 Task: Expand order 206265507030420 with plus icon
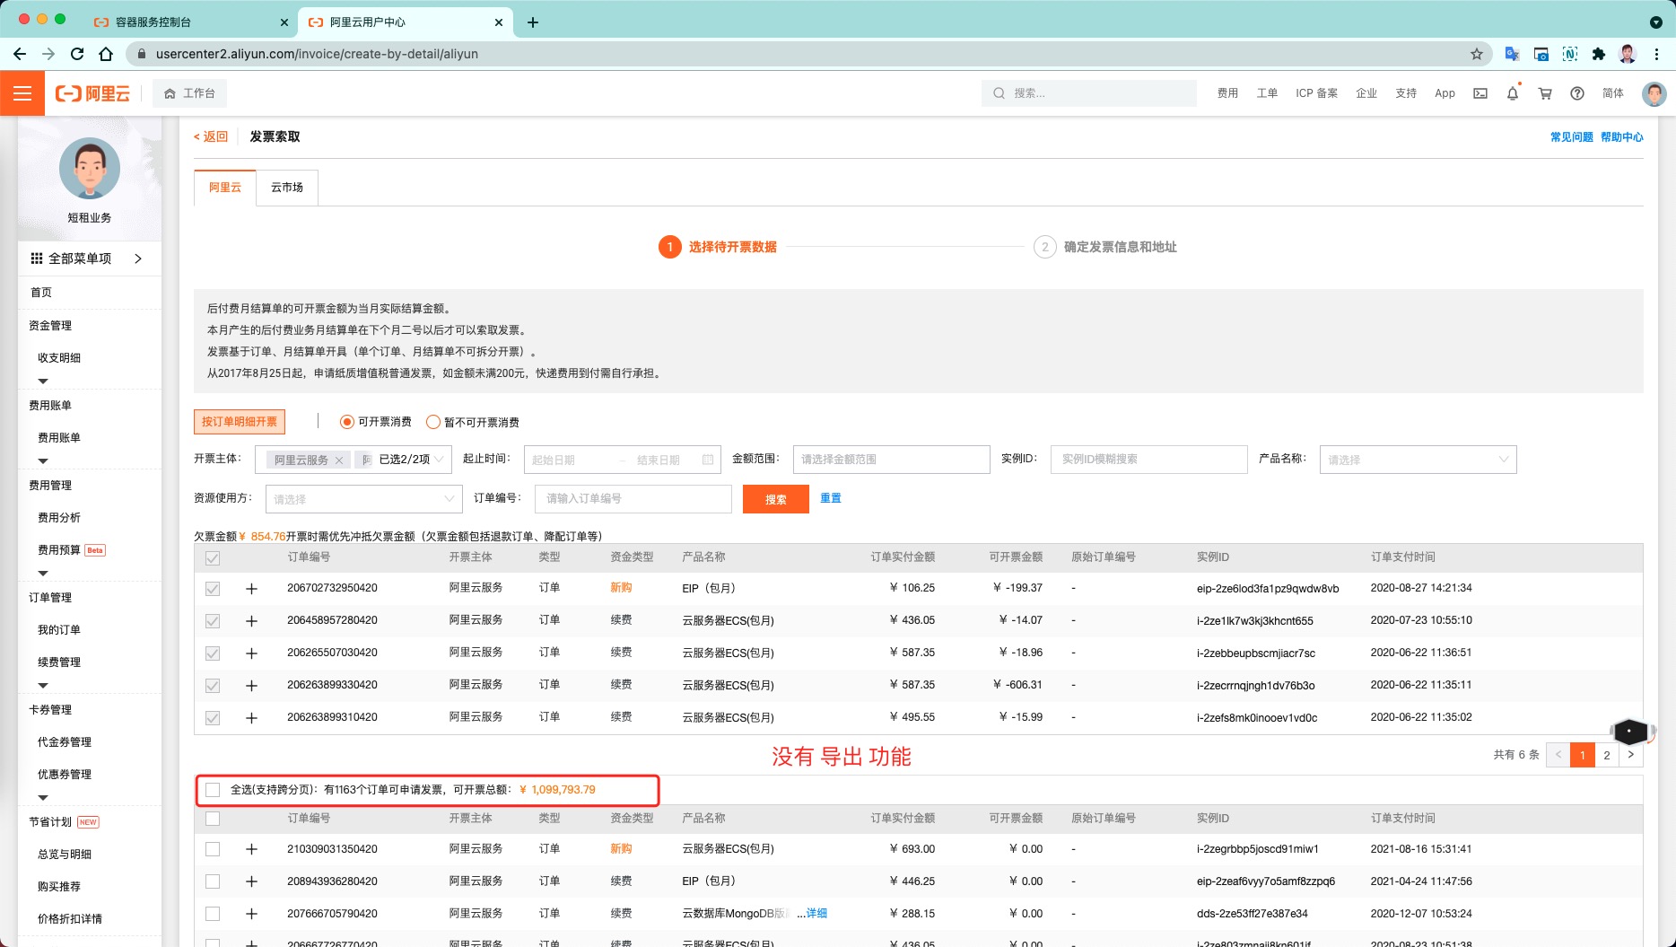[x=251, y=653]
